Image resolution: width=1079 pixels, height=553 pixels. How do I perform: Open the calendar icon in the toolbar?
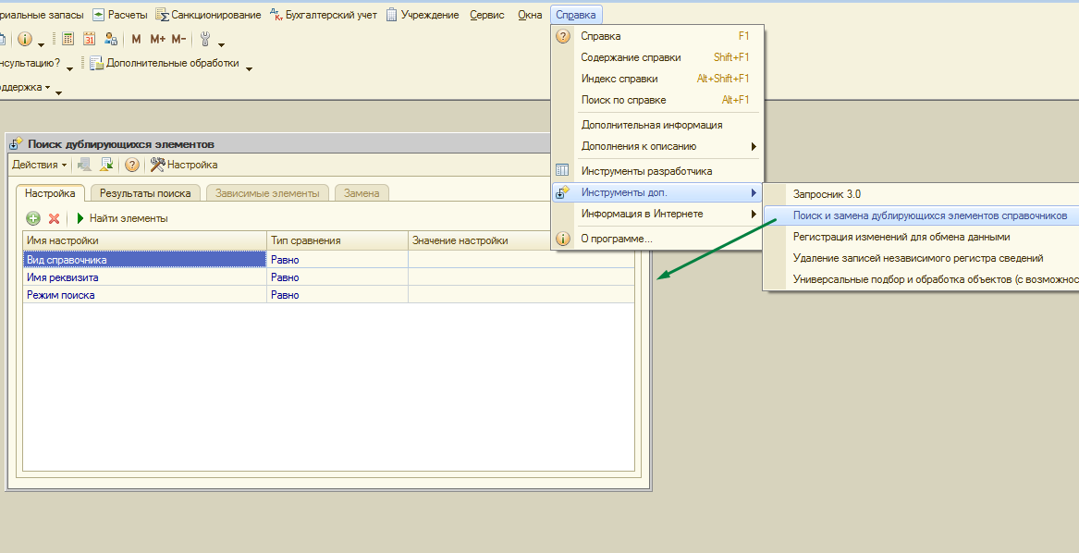tap(90, 39)
